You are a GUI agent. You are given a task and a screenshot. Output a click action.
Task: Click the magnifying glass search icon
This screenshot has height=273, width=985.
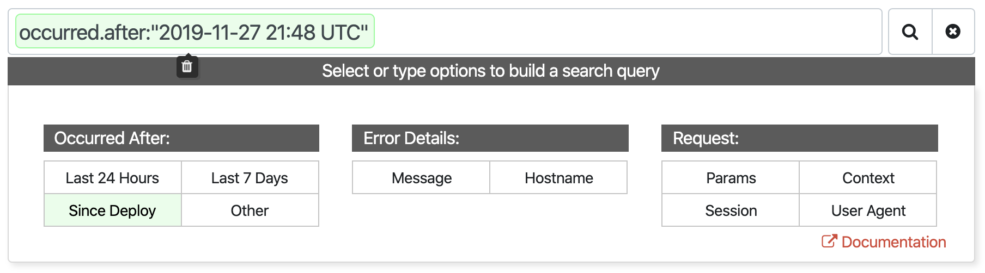pos(910,32)
